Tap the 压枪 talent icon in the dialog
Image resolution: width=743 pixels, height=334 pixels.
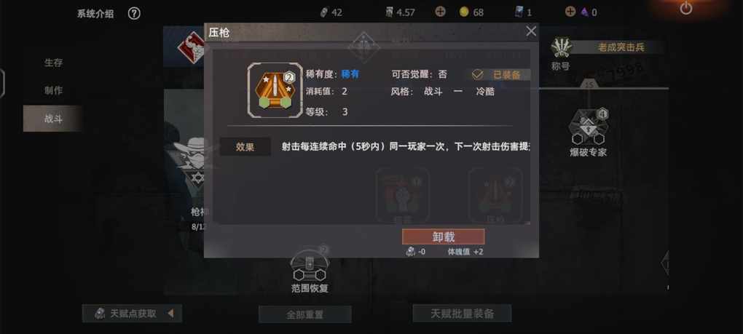[x=275, y=90]
